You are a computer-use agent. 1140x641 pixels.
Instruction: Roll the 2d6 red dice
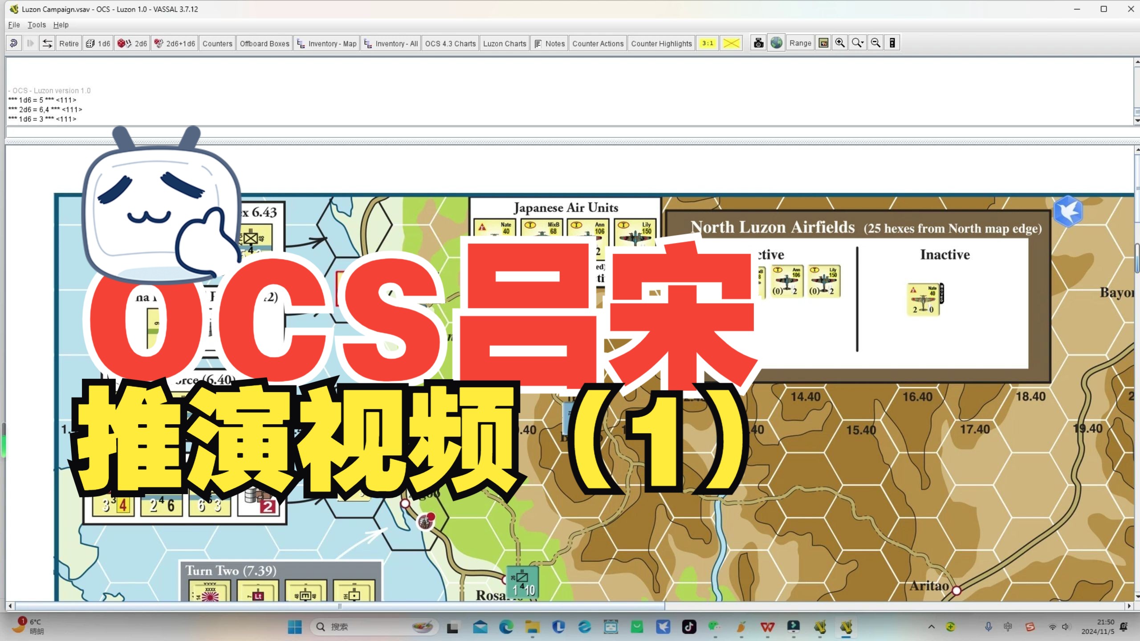pyautogui.click(x=132, y=43)
